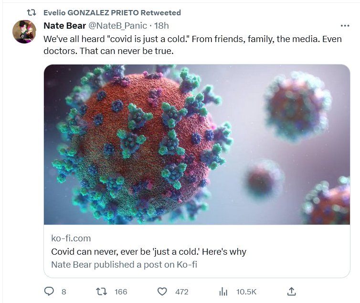
Task: Click the ko-fi.com domain label
Action: point(71,238)
